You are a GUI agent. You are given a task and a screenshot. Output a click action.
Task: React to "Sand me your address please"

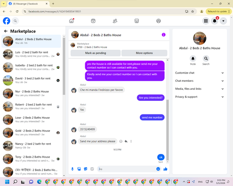point(121,141)
